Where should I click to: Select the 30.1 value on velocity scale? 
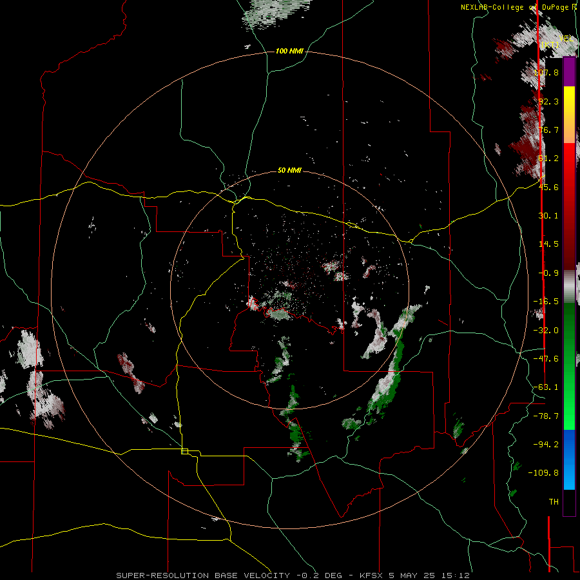coord(548,216)
